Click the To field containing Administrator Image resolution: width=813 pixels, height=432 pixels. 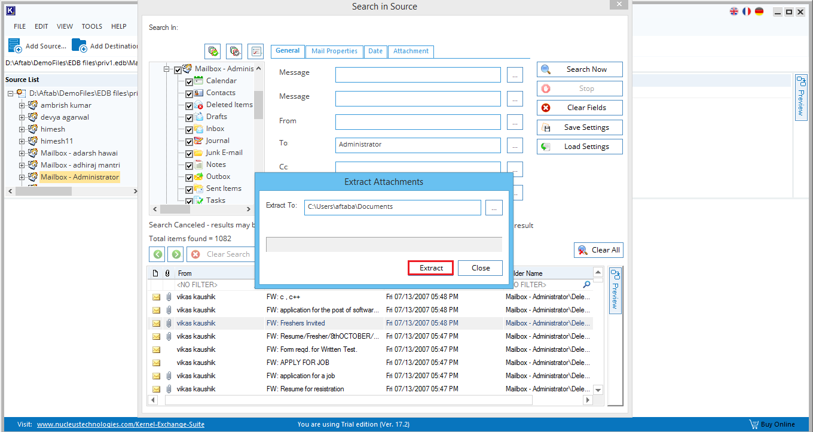click(x=418, y=145)
